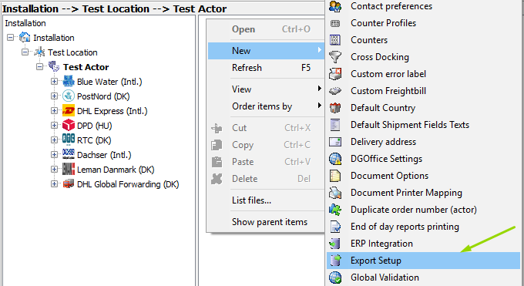Select Leman Danmark (DK) in tree
The width and height of the screenshot is (524, 286).
(x=116, y=170)
